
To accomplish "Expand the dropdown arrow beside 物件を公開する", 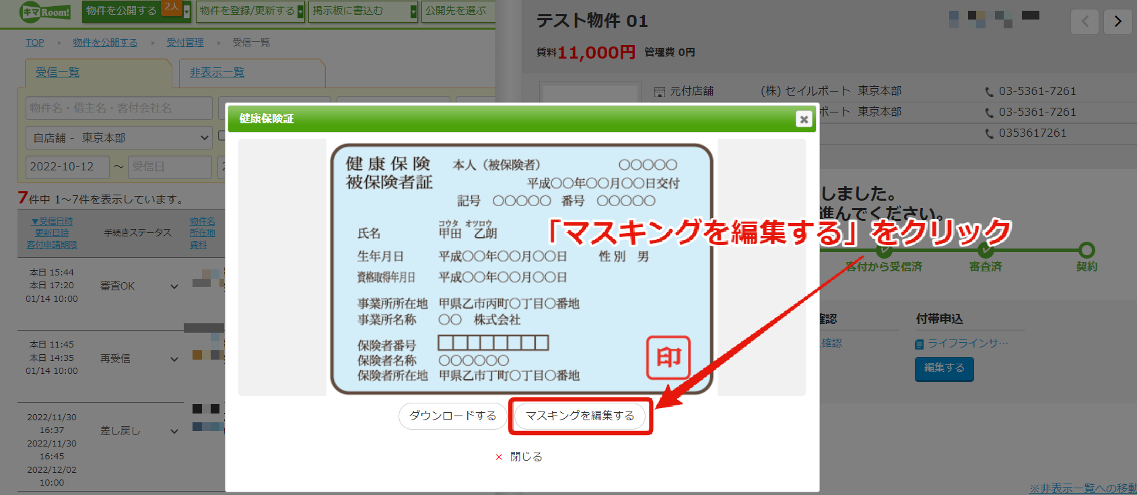I will coord(186,11).
